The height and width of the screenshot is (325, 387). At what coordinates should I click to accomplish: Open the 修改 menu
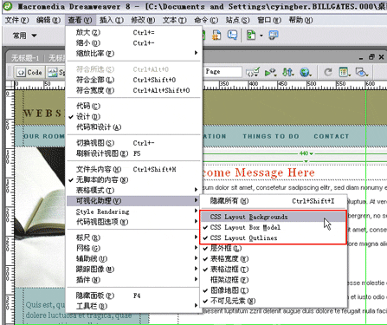(x=143, y=20)
